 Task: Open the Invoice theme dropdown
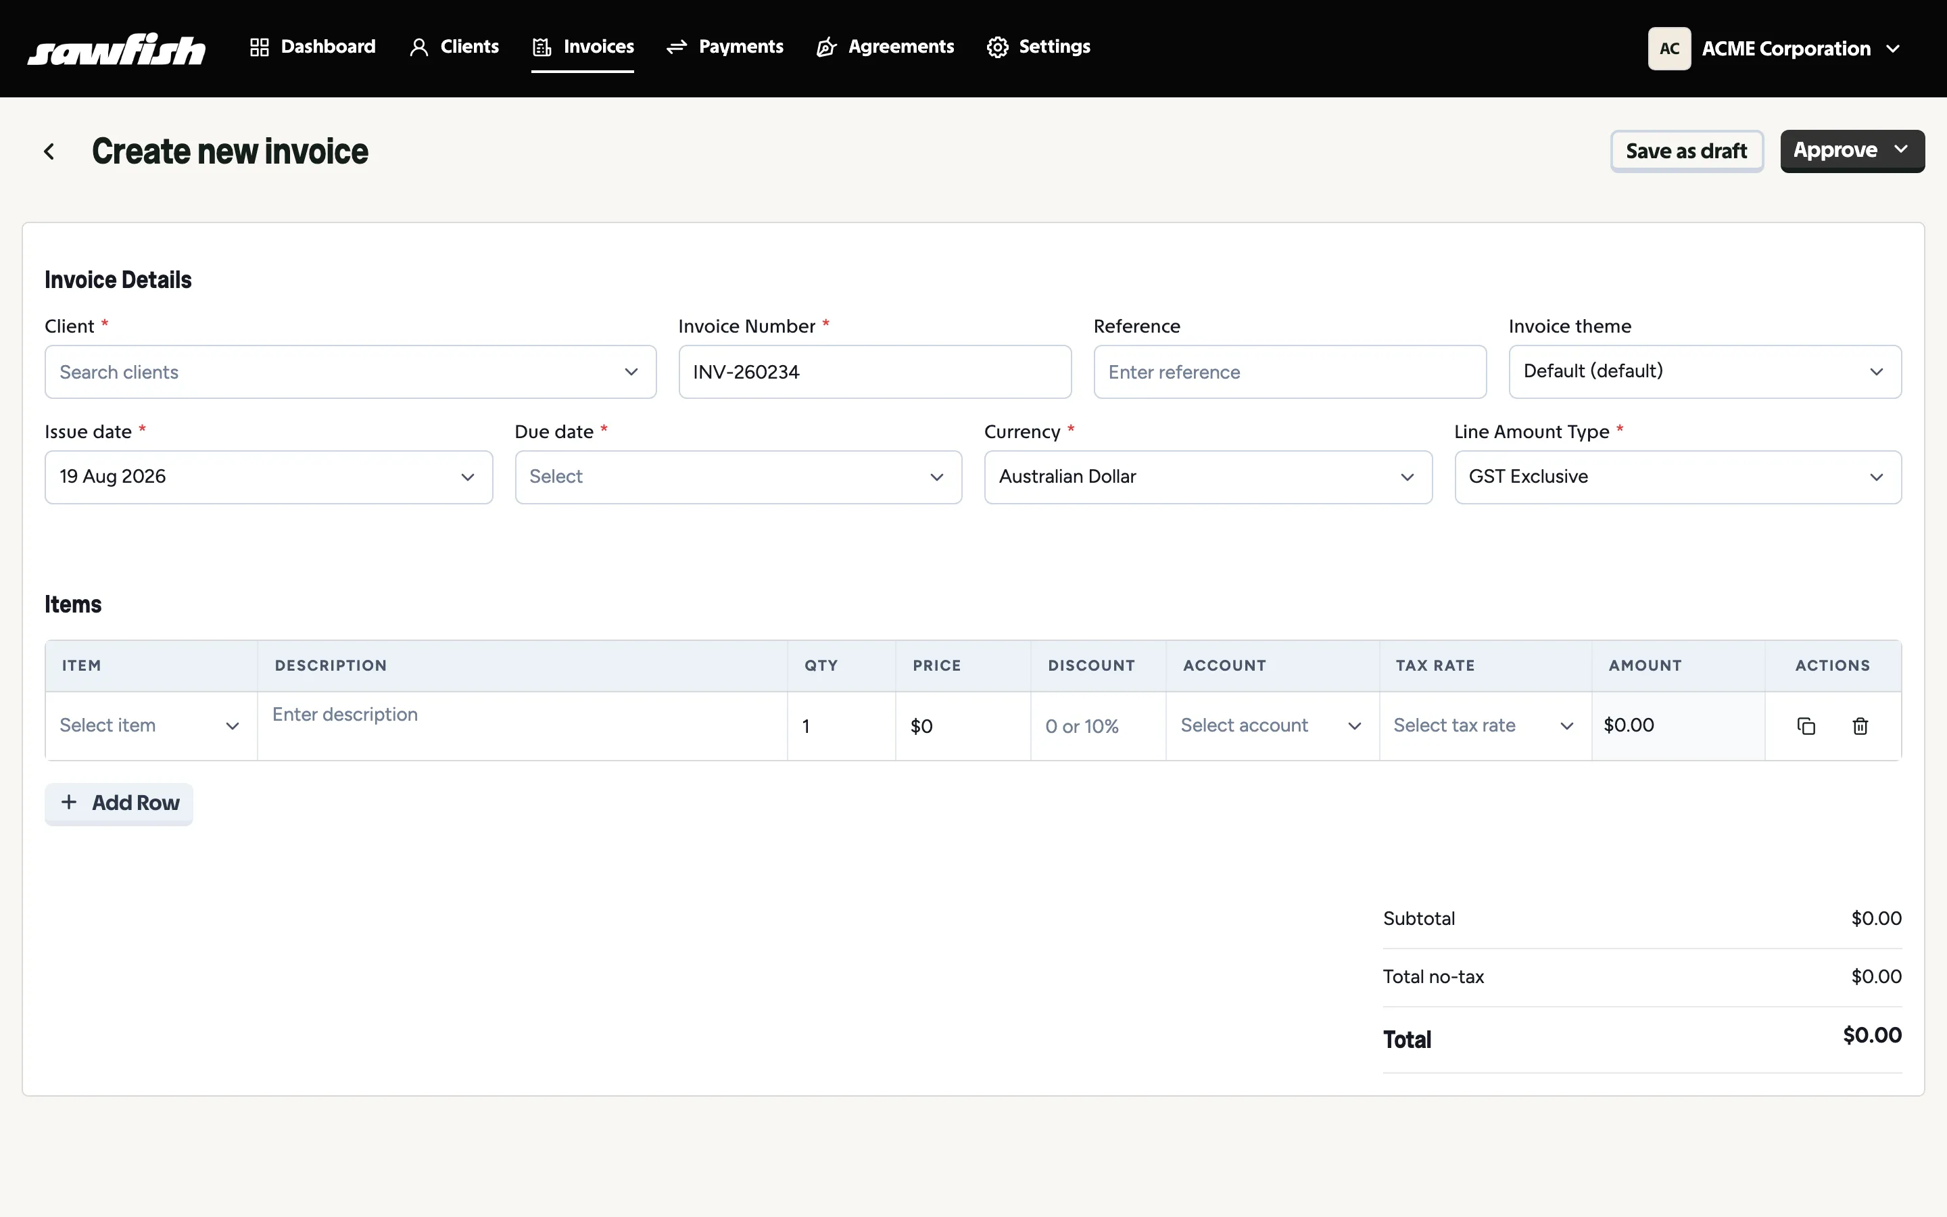(1705, 372)
